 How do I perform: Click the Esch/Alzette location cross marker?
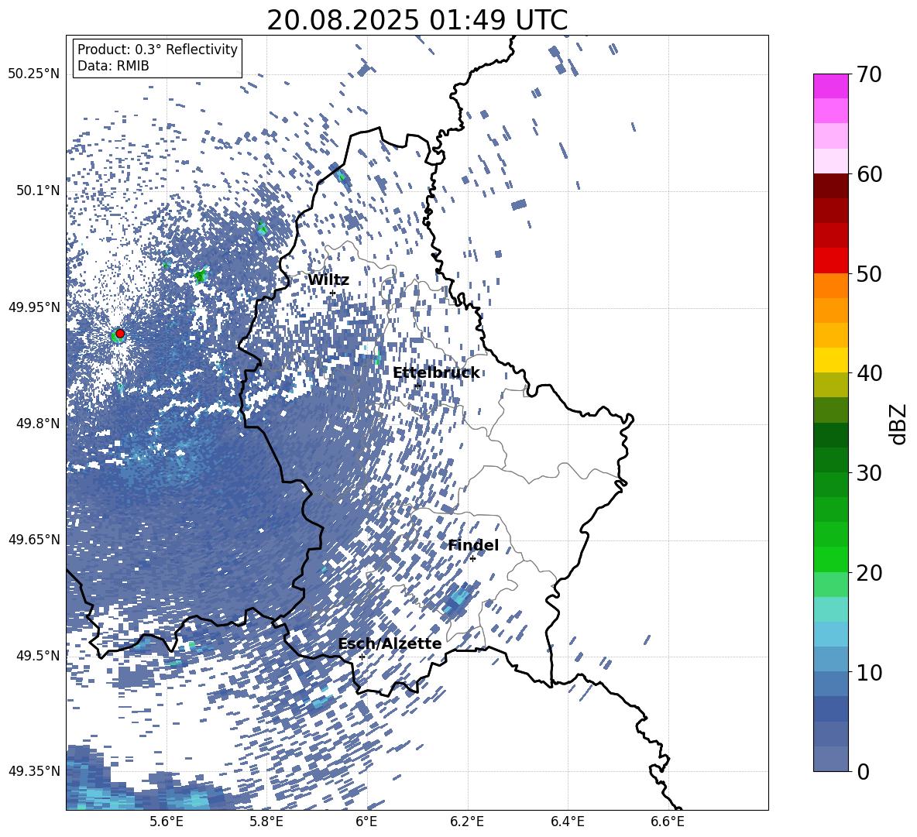[x=362, y=657]
